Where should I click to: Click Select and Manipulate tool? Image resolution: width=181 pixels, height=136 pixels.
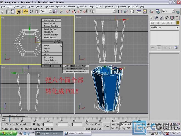(62, 11)
